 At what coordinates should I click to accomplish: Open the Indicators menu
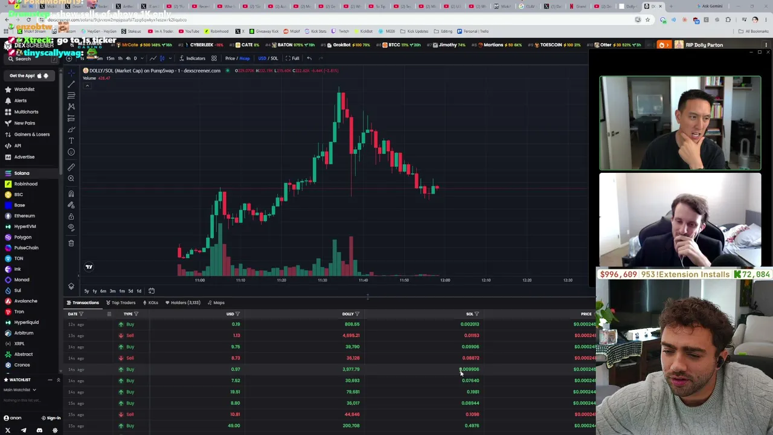tap(192, 59)
